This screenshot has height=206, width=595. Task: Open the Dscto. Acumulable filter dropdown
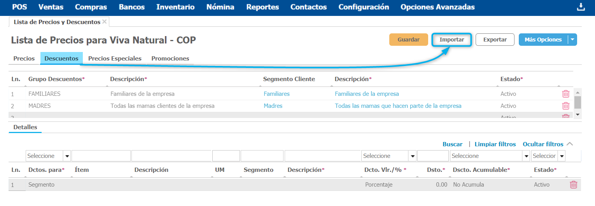[527, 156]
